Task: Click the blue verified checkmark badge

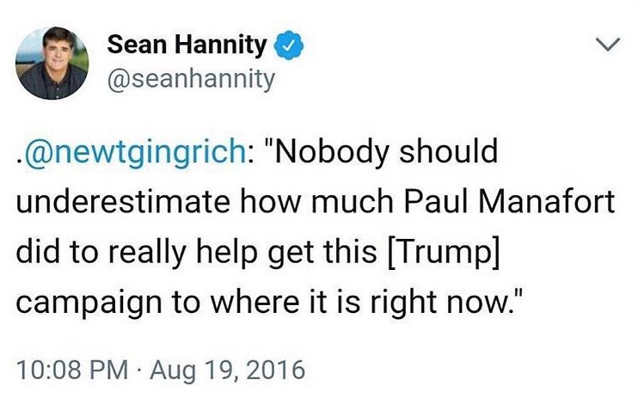Action: pos(289,46)
